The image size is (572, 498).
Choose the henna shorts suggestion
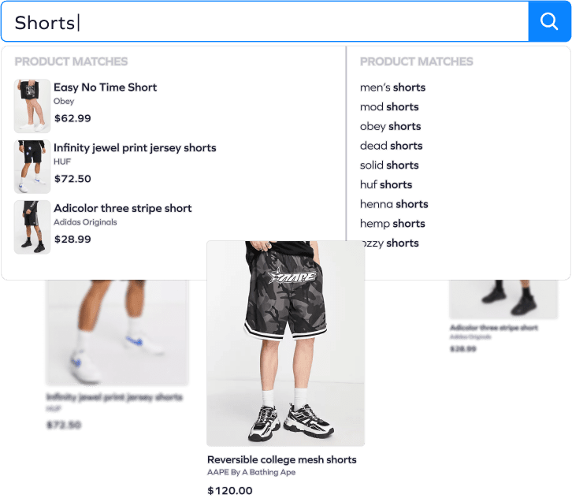tap(394, 204)
